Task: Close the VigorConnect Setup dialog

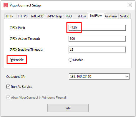Action: (x=130, y=5)
